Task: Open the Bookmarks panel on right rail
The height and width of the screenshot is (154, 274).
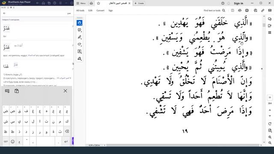Action: click(270, 26)
